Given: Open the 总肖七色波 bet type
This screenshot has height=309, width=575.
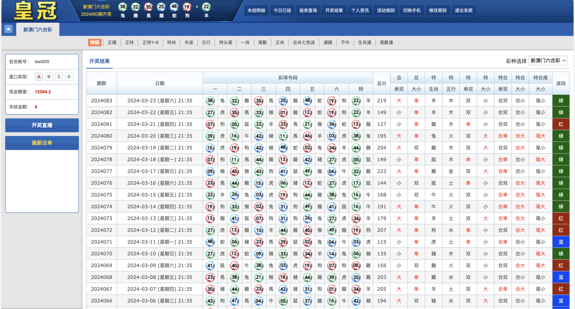Looking at the screenshot, I should pos(304,42).
